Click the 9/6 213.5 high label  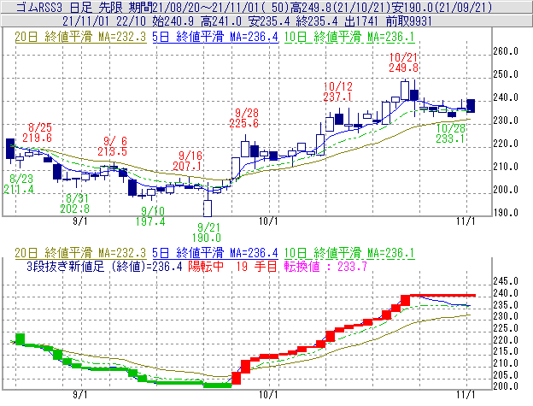pyautogui.click(x=112, y=146)
